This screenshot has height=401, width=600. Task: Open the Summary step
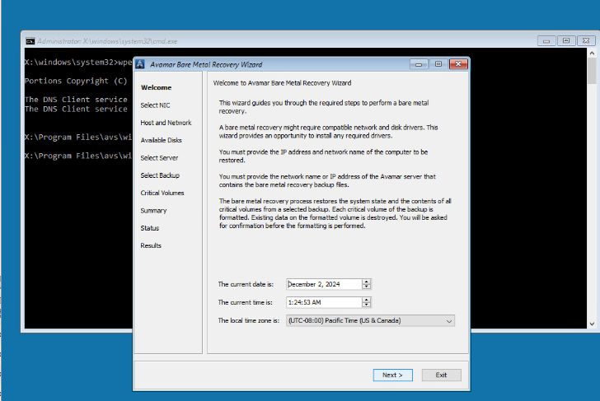click(x=153, y=211)
